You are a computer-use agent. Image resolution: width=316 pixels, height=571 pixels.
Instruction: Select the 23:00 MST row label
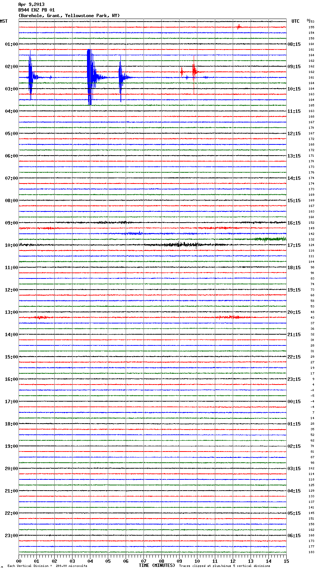click(11, 536)
